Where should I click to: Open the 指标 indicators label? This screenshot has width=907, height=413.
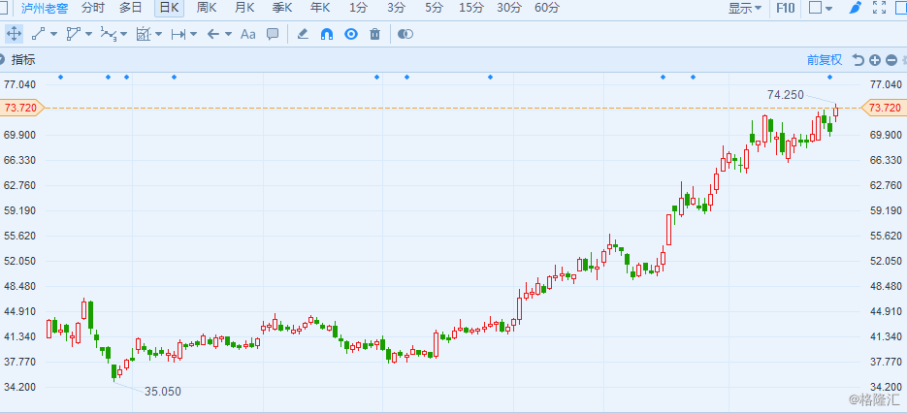(23, 59)
